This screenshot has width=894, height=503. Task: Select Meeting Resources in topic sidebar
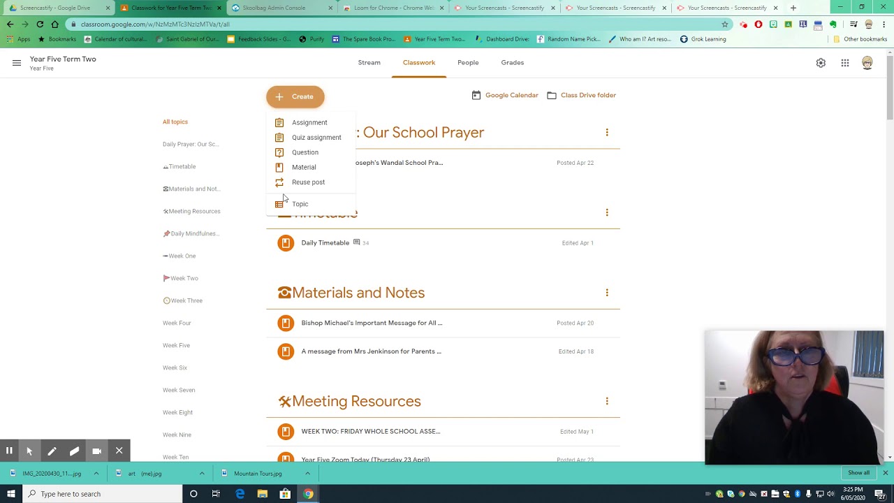[191, 211]
